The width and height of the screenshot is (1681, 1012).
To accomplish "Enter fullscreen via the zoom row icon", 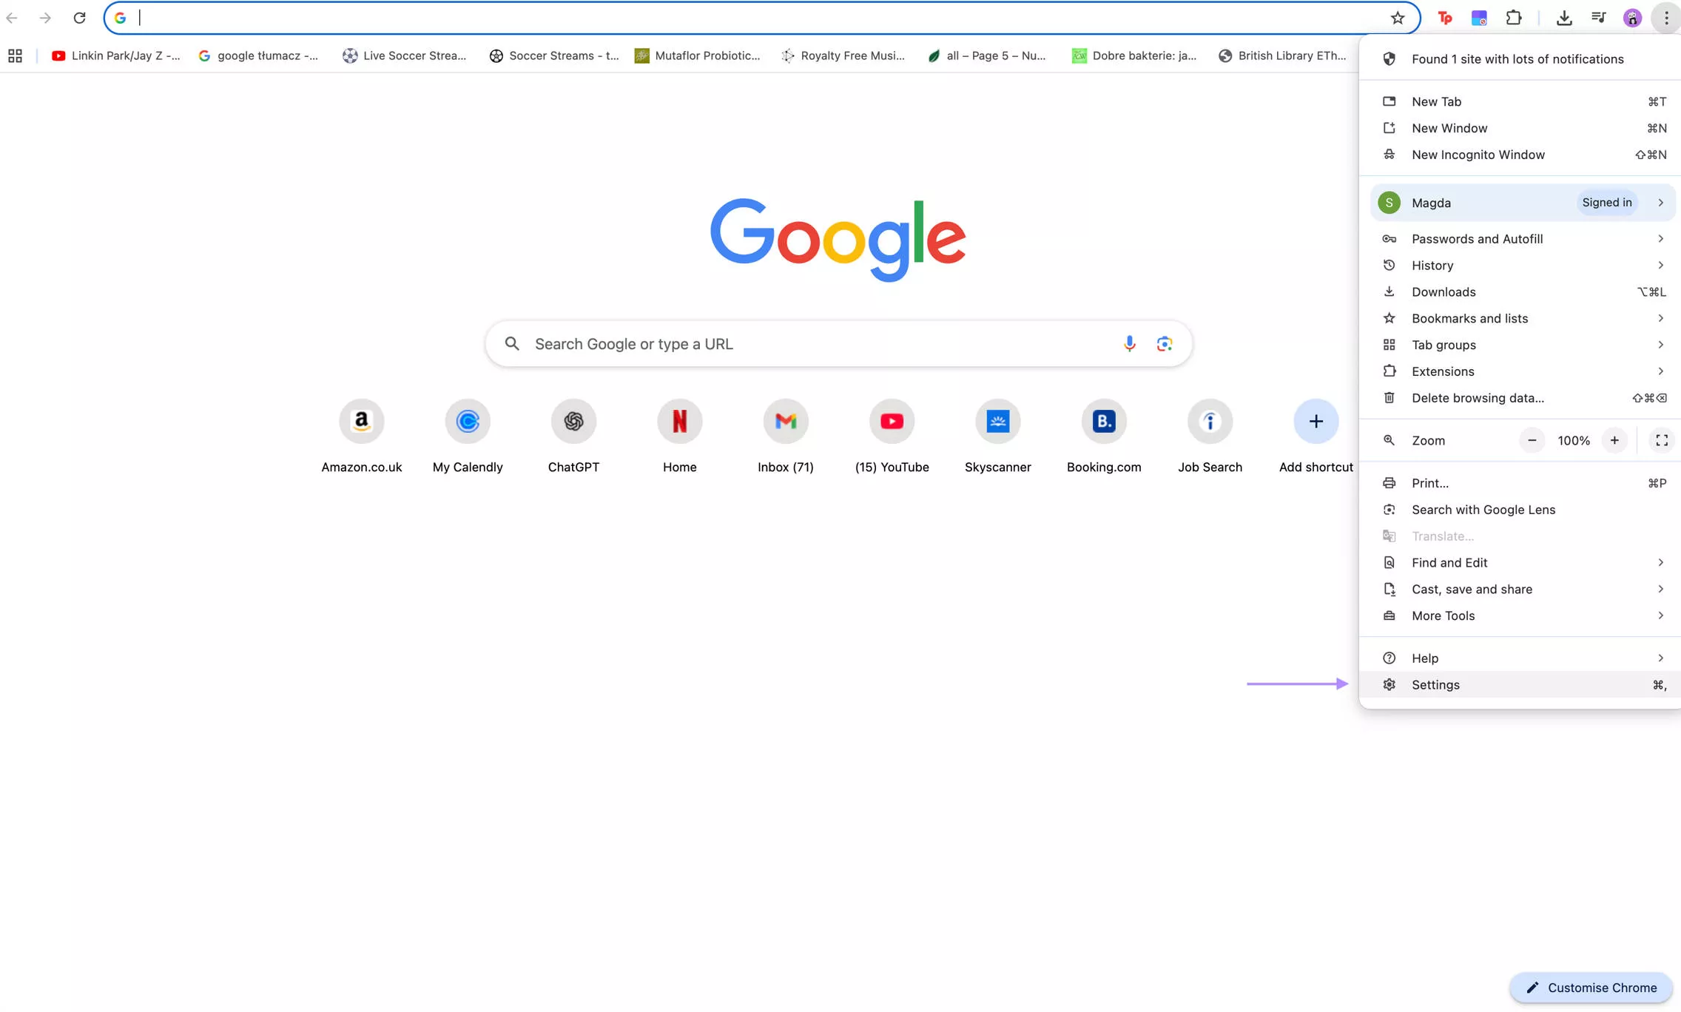I will coord(1661,440).
